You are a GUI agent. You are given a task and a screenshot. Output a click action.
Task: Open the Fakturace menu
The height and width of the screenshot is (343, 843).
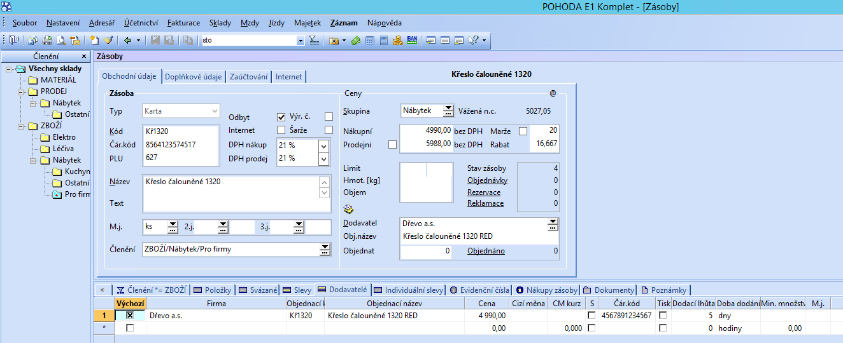pyautogui.click(x=183, y=23)
